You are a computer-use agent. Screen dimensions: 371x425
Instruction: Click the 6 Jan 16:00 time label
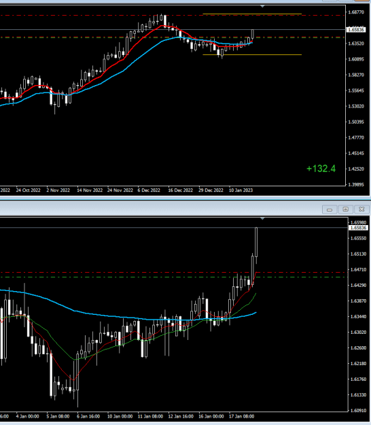[x=88, y=416]
